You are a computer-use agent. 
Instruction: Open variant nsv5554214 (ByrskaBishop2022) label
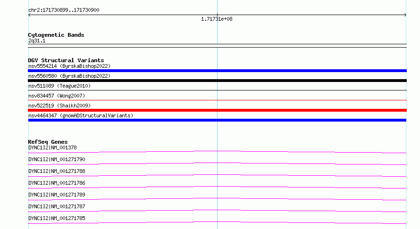coord(69,66)
